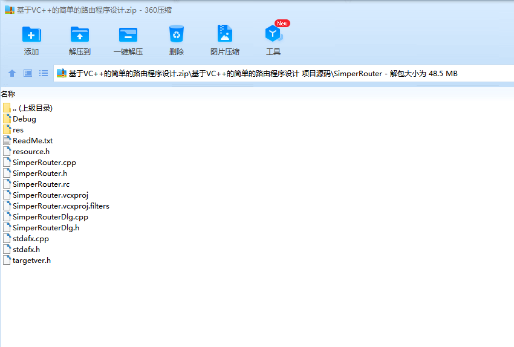Switch to the list view button
Image resolution: width=514 pixels, height=347 pixels.
click(44, 73)
